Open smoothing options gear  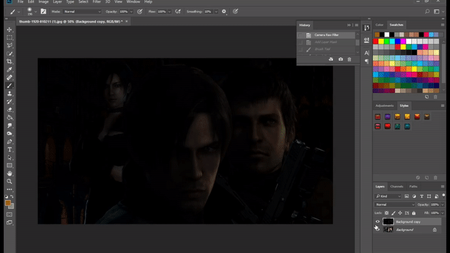(x=224, y=11)
